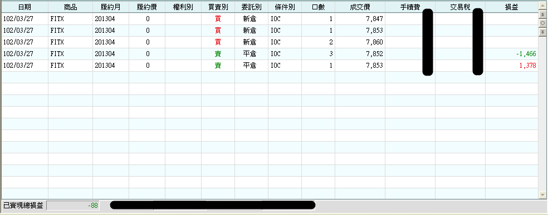Click the 成交價 value 7,852
The width and height of the screenshot is (548, 215).
(375, 54)
